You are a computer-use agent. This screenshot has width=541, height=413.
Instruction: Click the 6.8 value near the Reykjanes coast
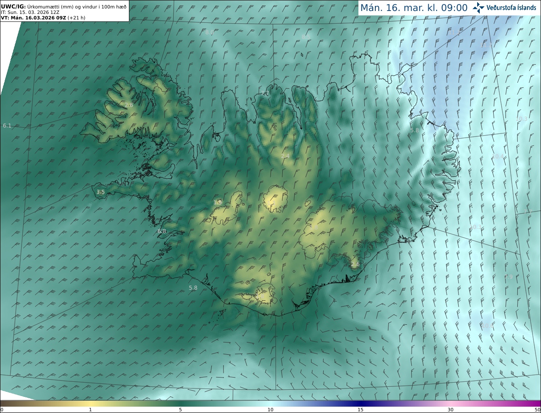pos(162,231)
